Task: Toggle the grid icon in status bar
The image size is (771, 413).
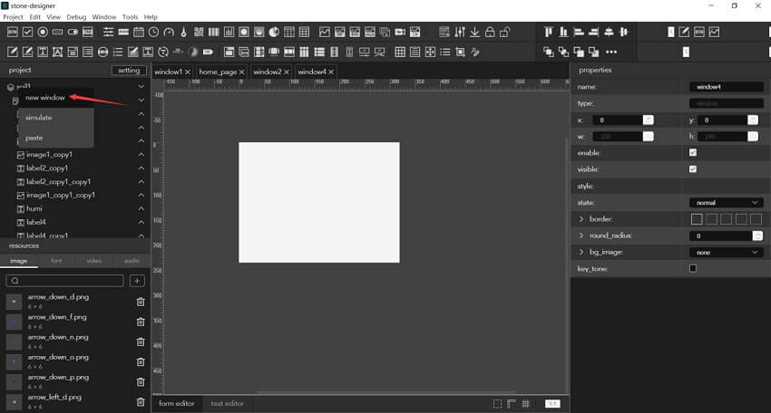Action: [x=525, y=404]
